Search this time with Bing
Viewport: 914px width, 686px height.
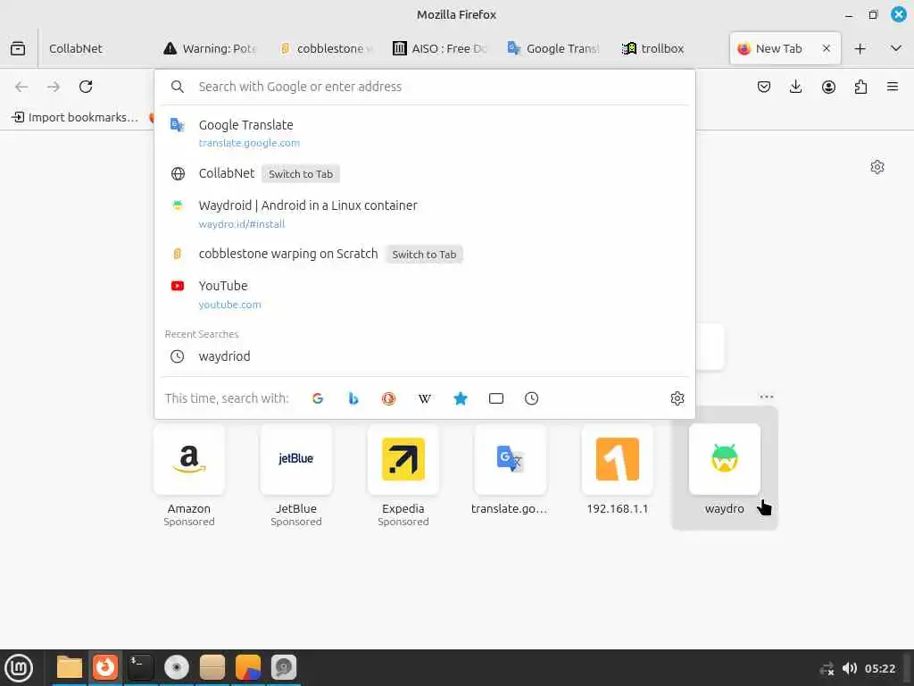coord(353,398)
